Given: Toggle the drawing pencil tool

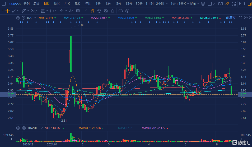Looking at the screenshot, I should [227, 4].
